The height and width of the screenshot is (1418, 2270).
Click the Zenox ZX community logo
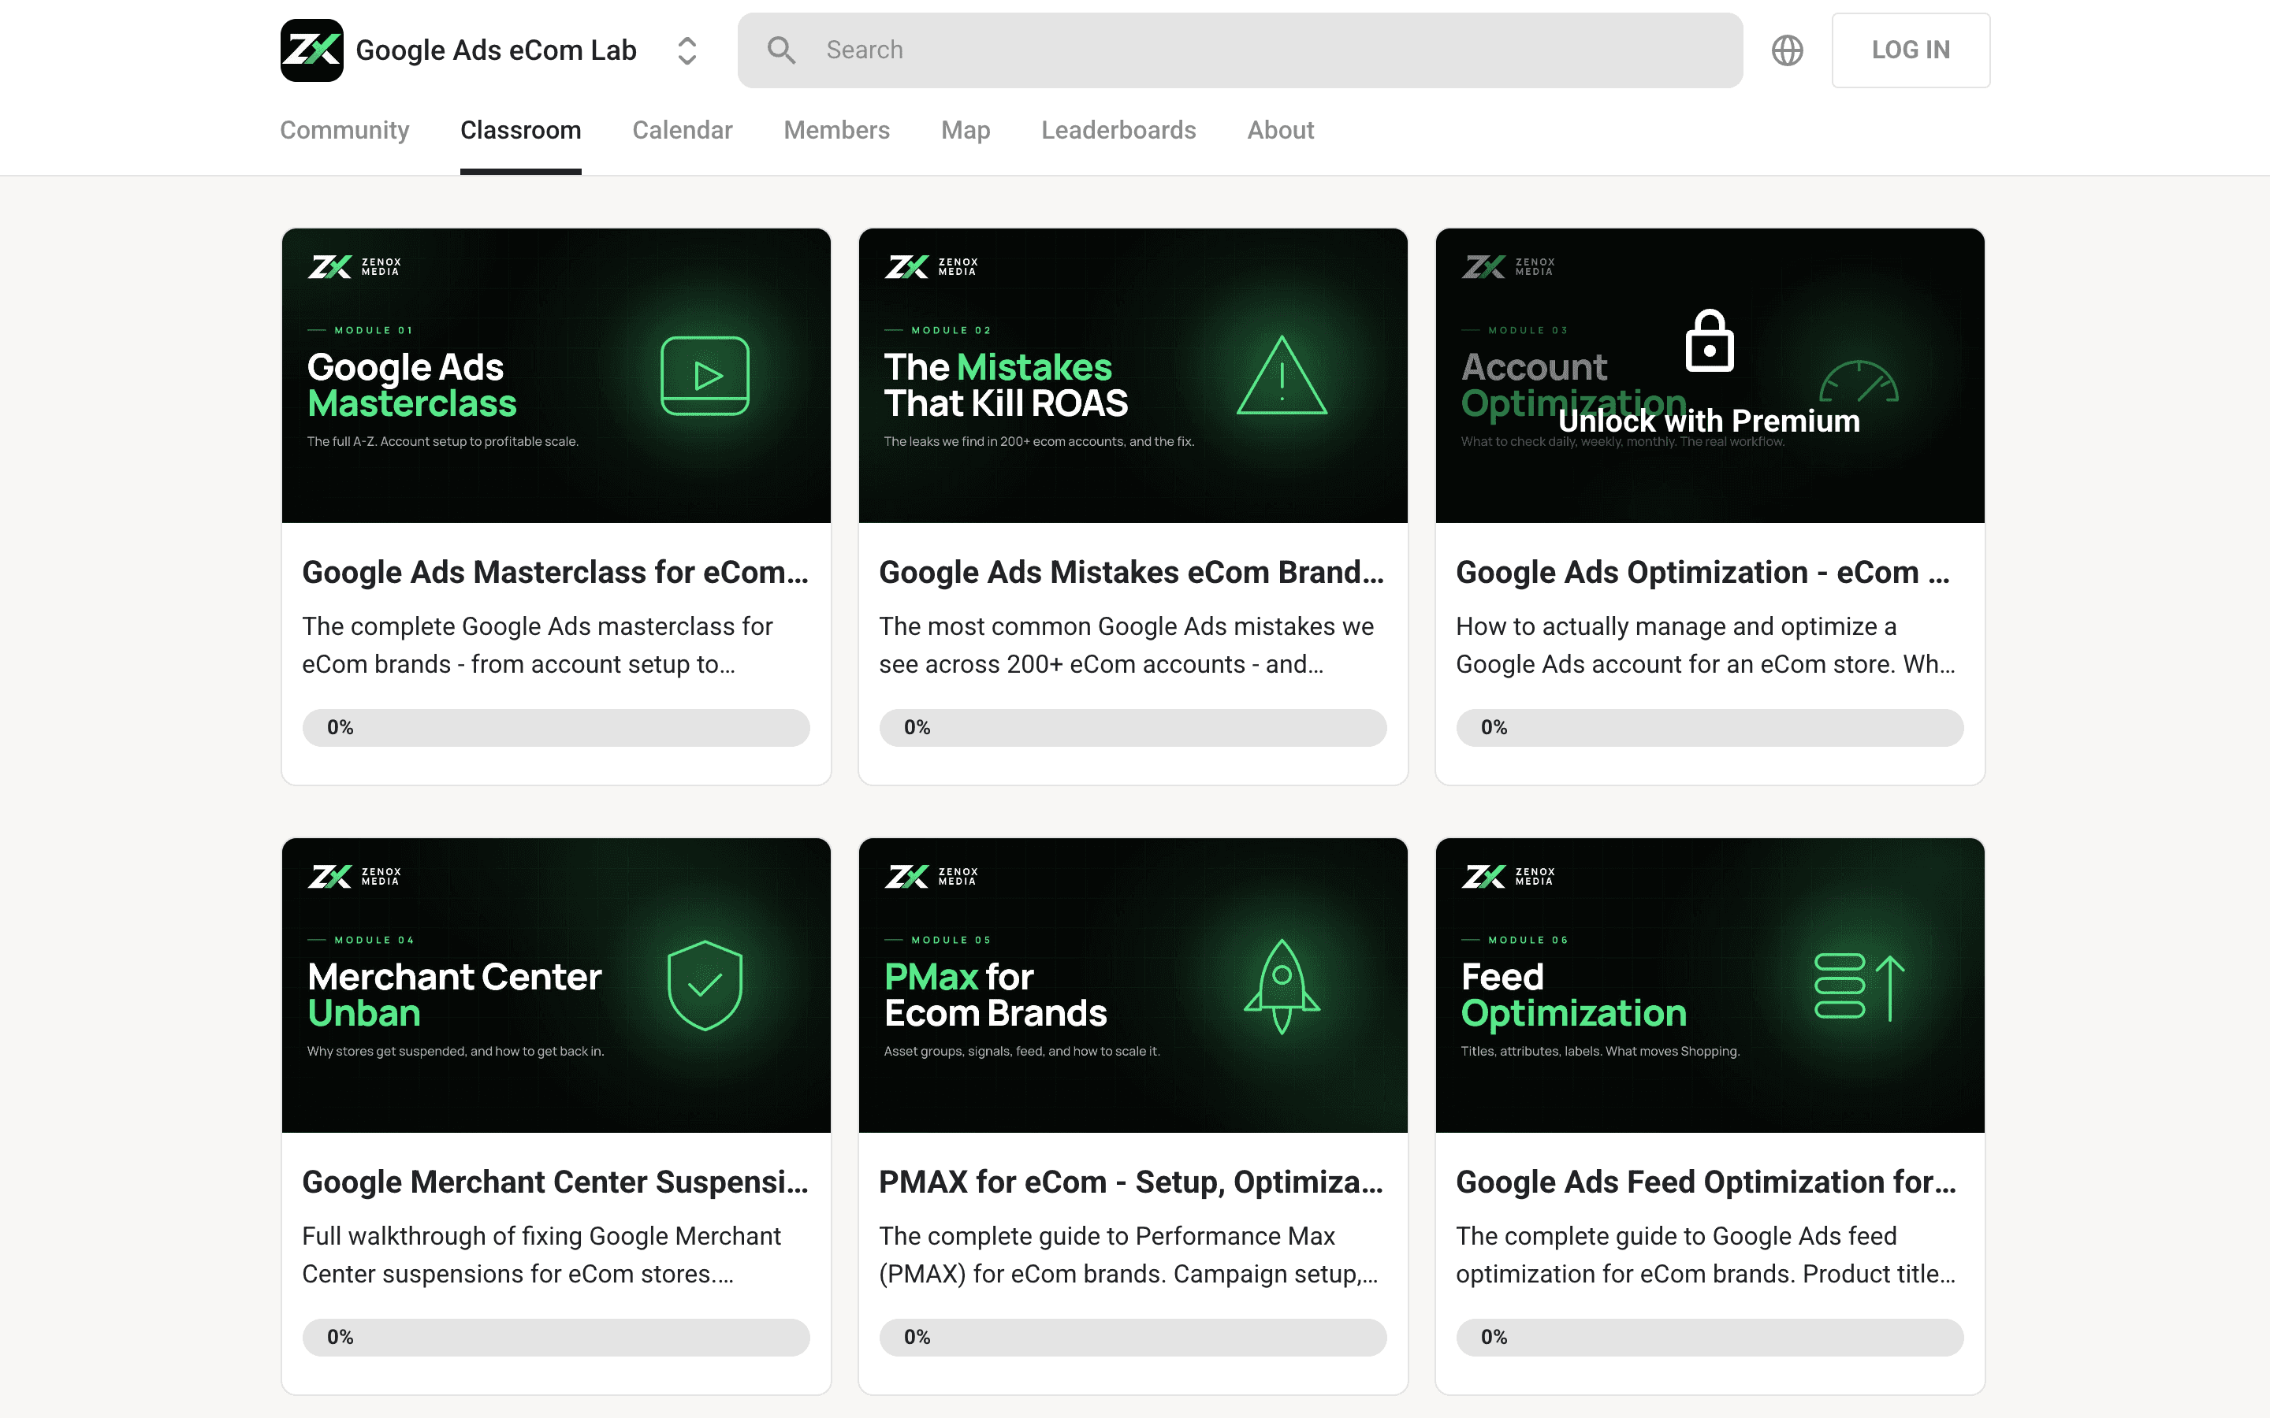coord(311,50)
